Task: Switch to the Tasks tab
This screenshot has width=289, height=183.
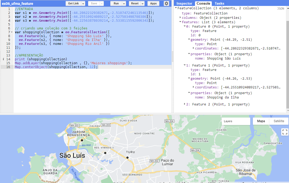Action: click(x=219, y=4)
